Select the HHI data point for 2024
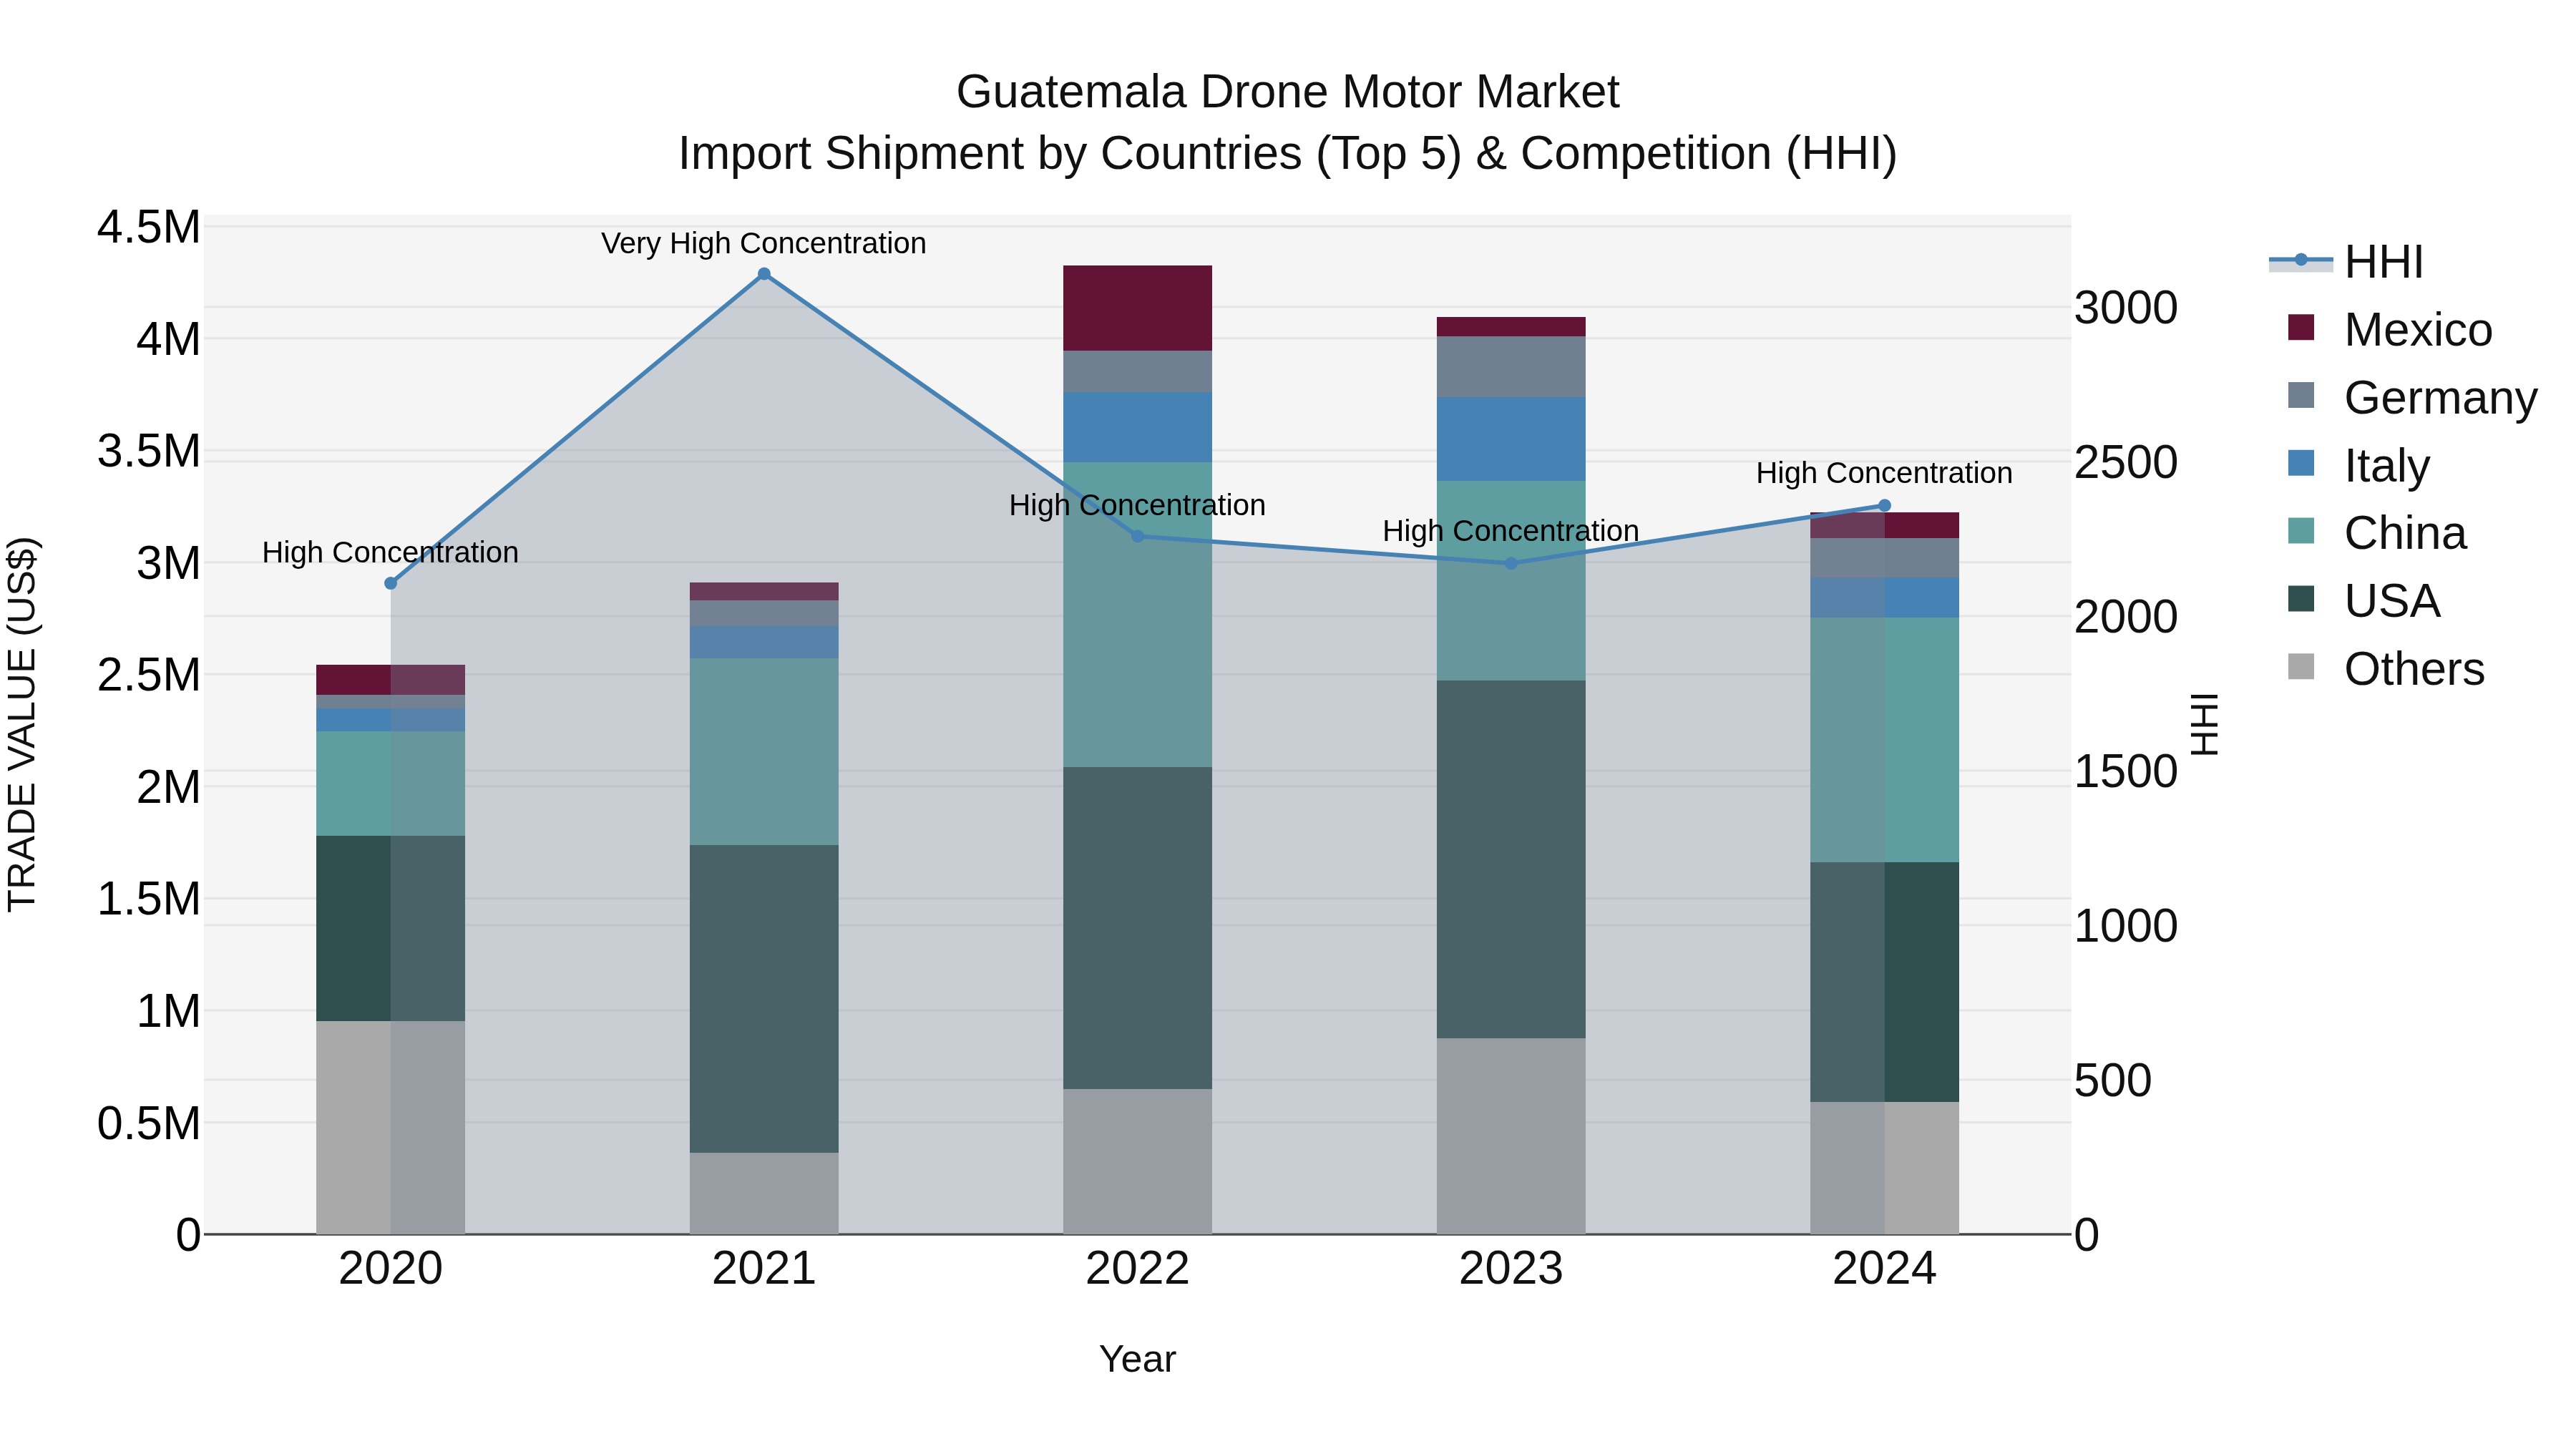The height and width of the screenshot is (1449, 2576). click(x=1885, y=505)
